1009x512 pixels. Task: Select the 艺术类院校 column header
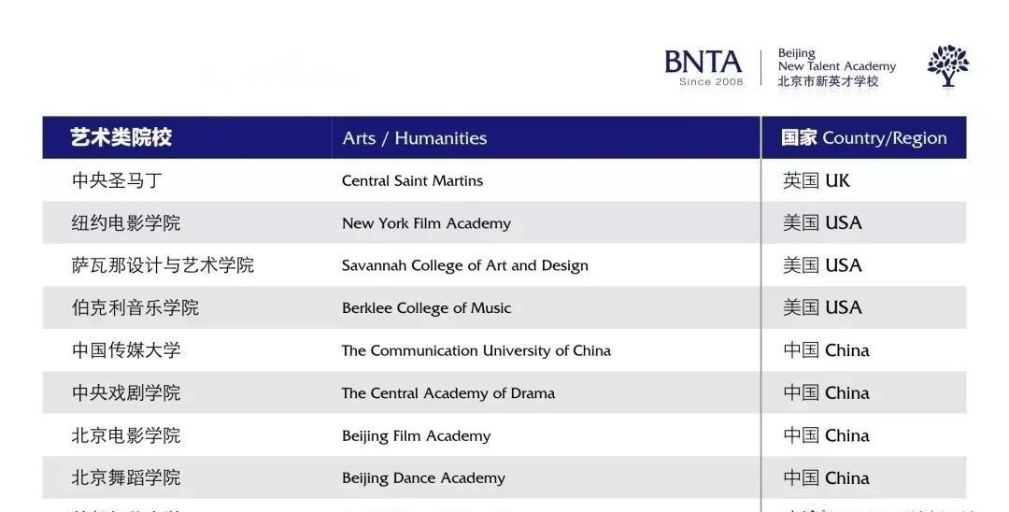[121, 138]
